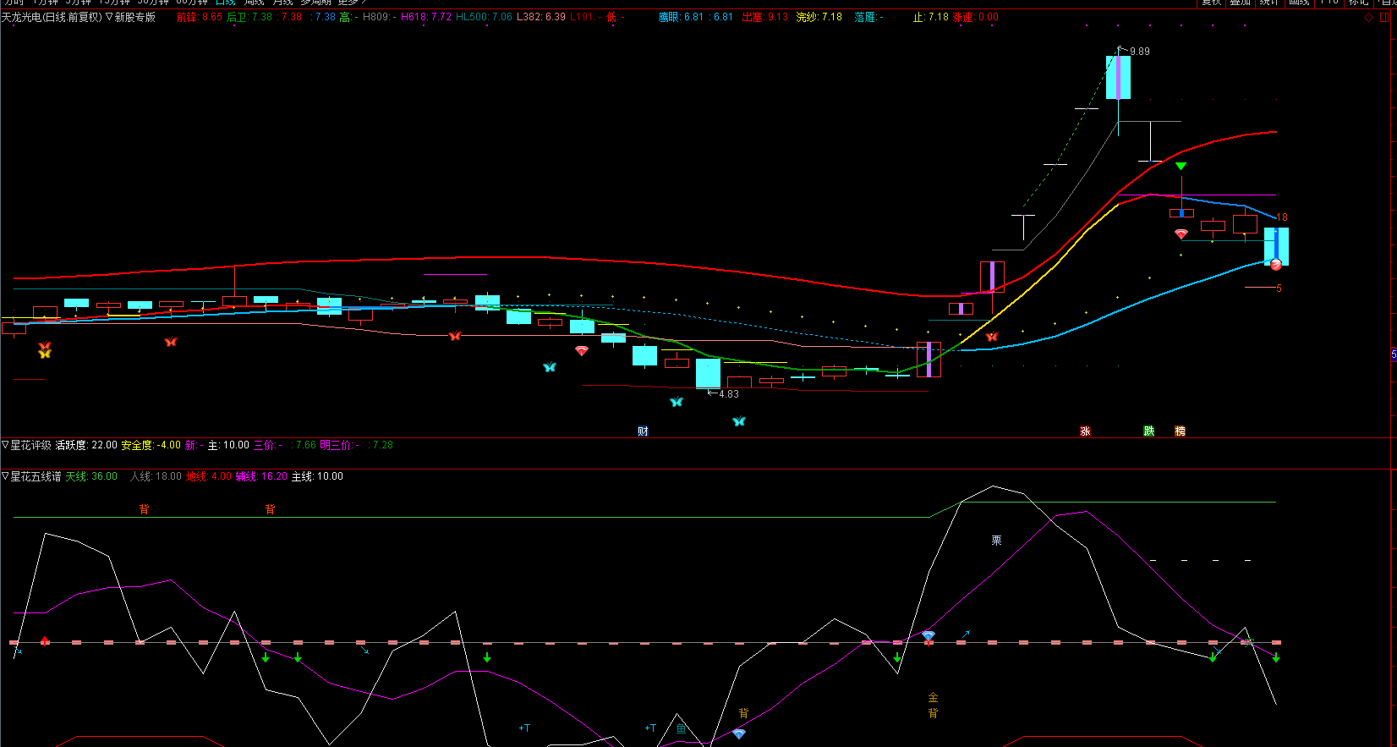Click the 明三价 7.28 value
The image size is (1397, 747).
click(356, 445)
